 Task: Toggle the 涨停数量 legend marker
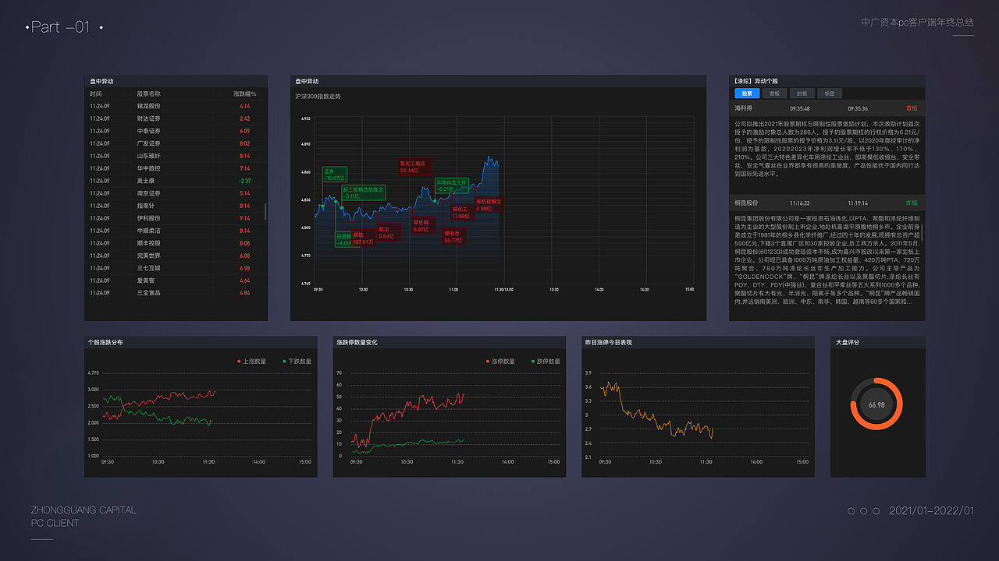click(x=487, y=362)
